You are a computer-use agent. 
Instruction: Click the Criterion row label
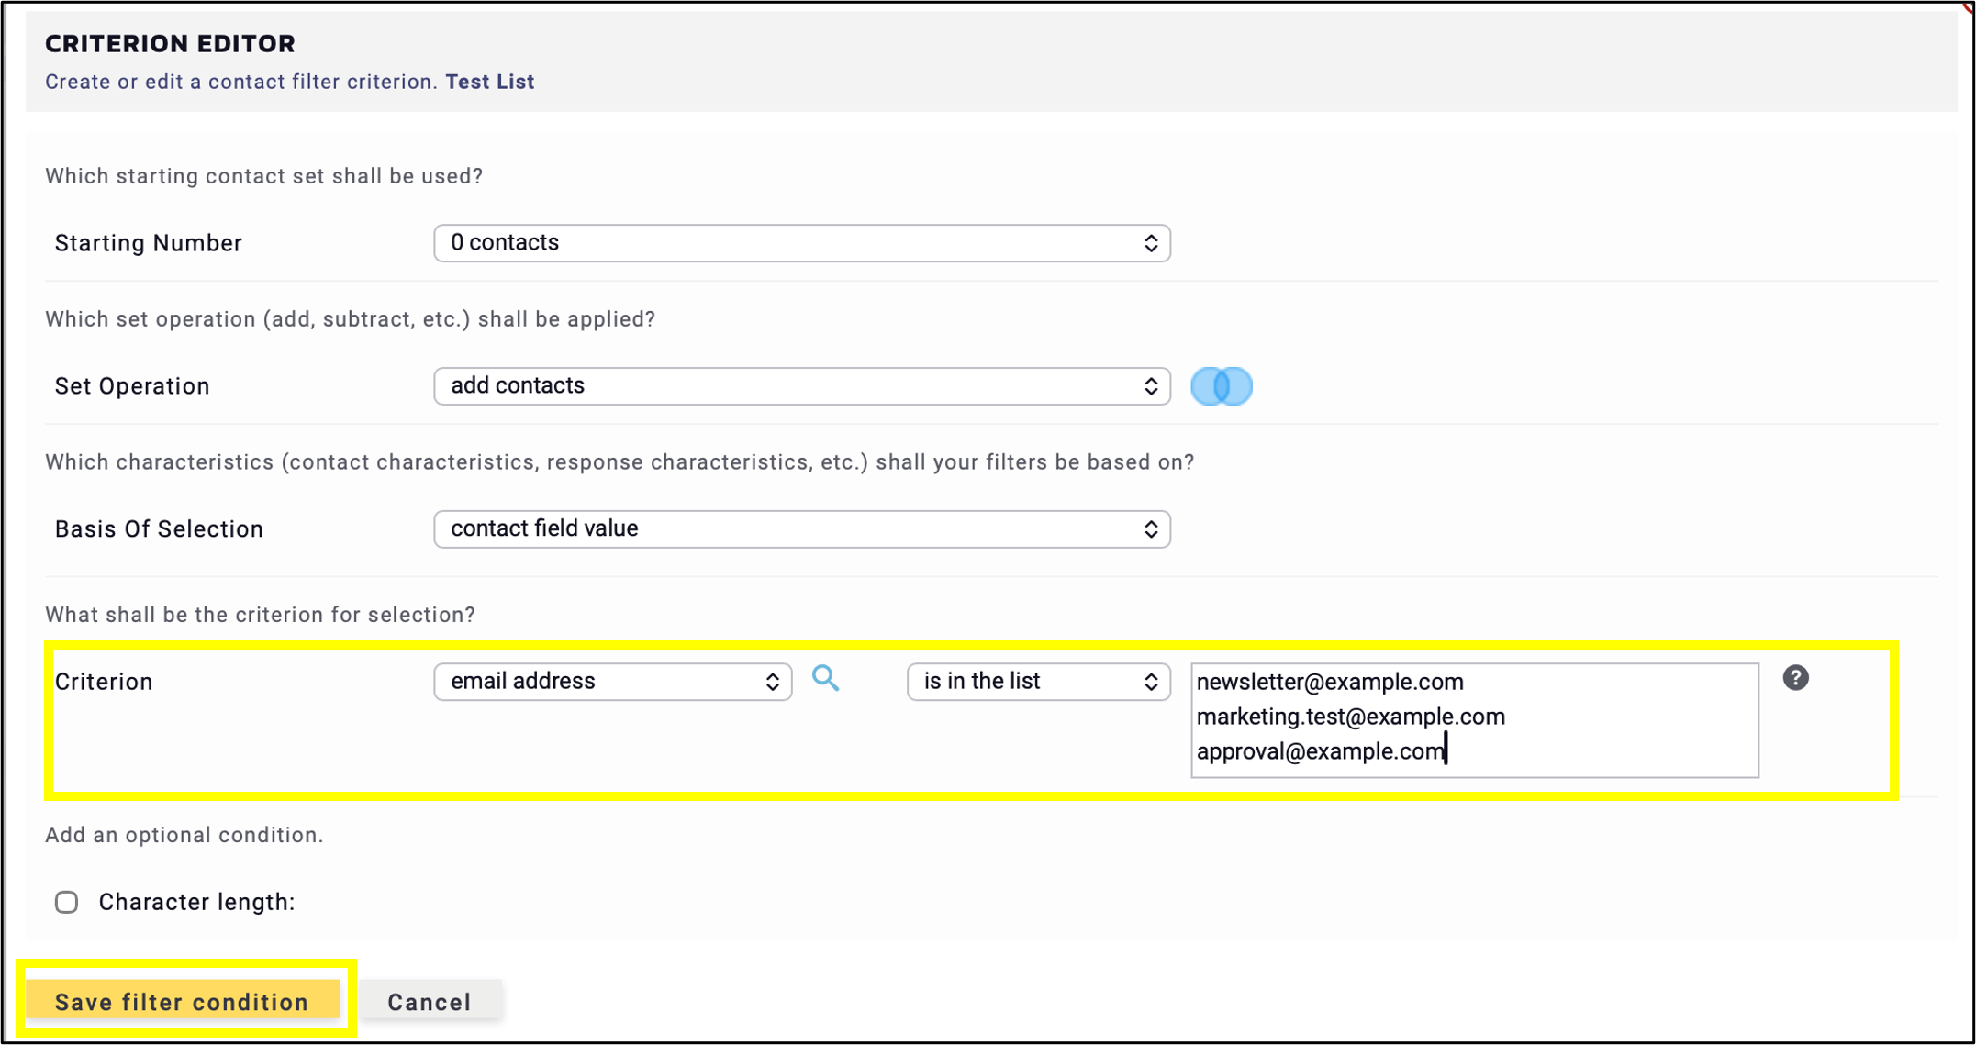[104, 682]
